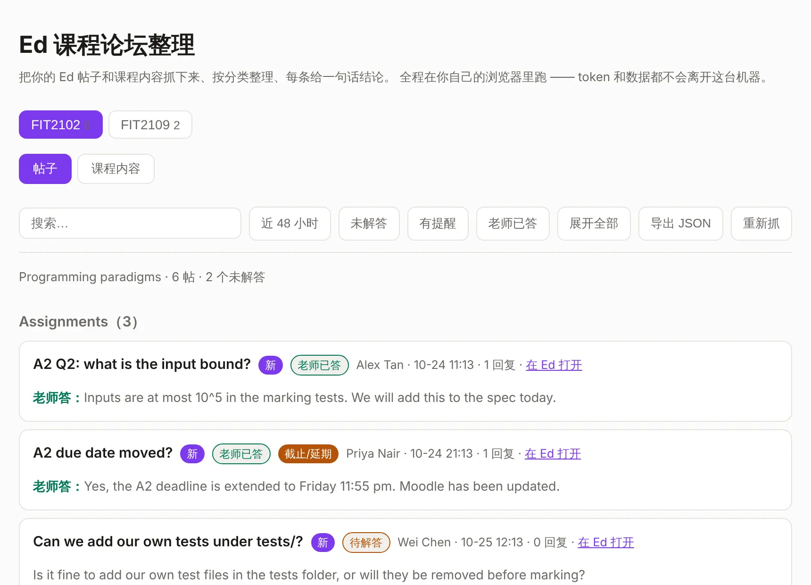
Task: Expand the post 'Can we add our own tests under tests/?'
Action: [x=168, y=542]
